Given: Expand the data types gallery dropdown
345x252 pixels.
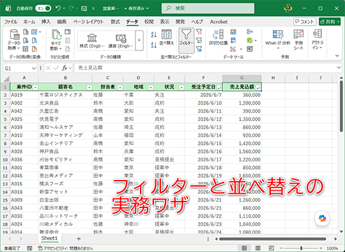Looking at the screenshot, I should (x=139, y=40).
